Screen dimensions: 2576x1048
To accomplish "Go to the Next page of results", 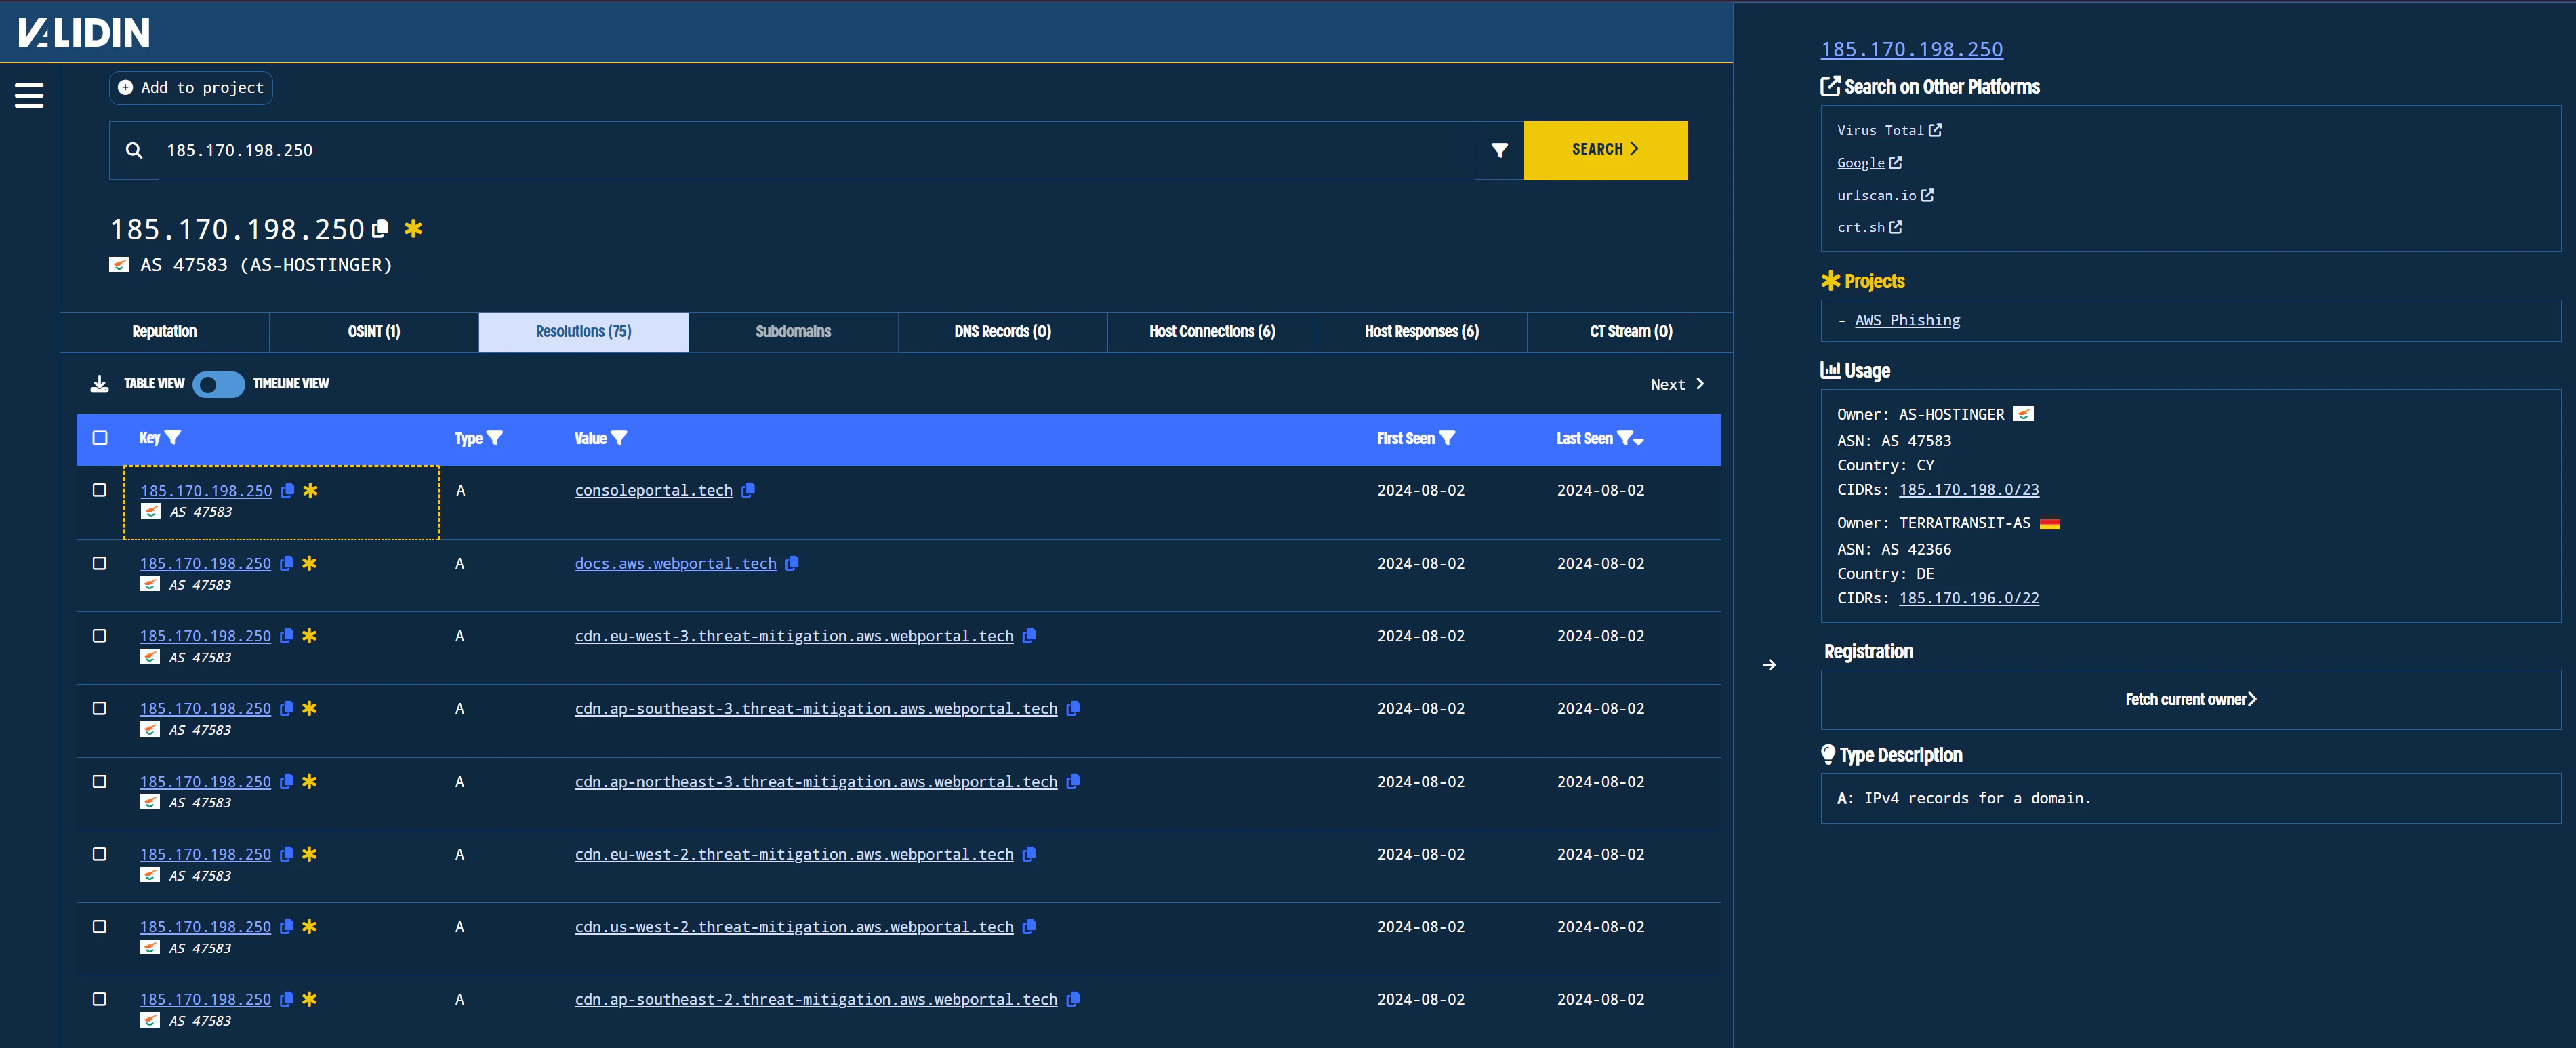I will coord(1677,384).
